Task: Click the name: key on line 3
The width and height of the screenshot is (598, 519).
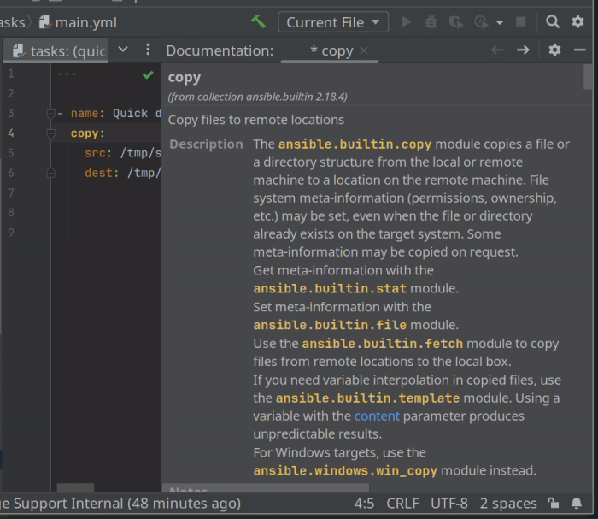Action: click(87, 114)
